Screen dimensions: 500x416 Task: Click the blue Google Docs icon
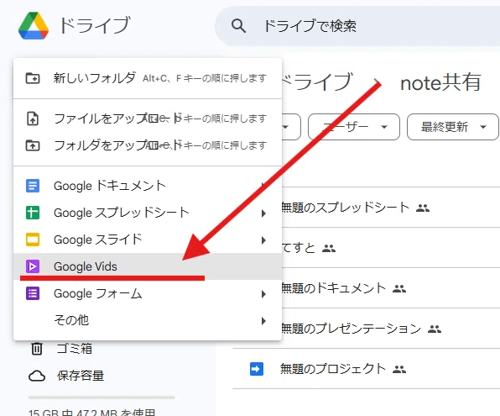tap(33, 186)
